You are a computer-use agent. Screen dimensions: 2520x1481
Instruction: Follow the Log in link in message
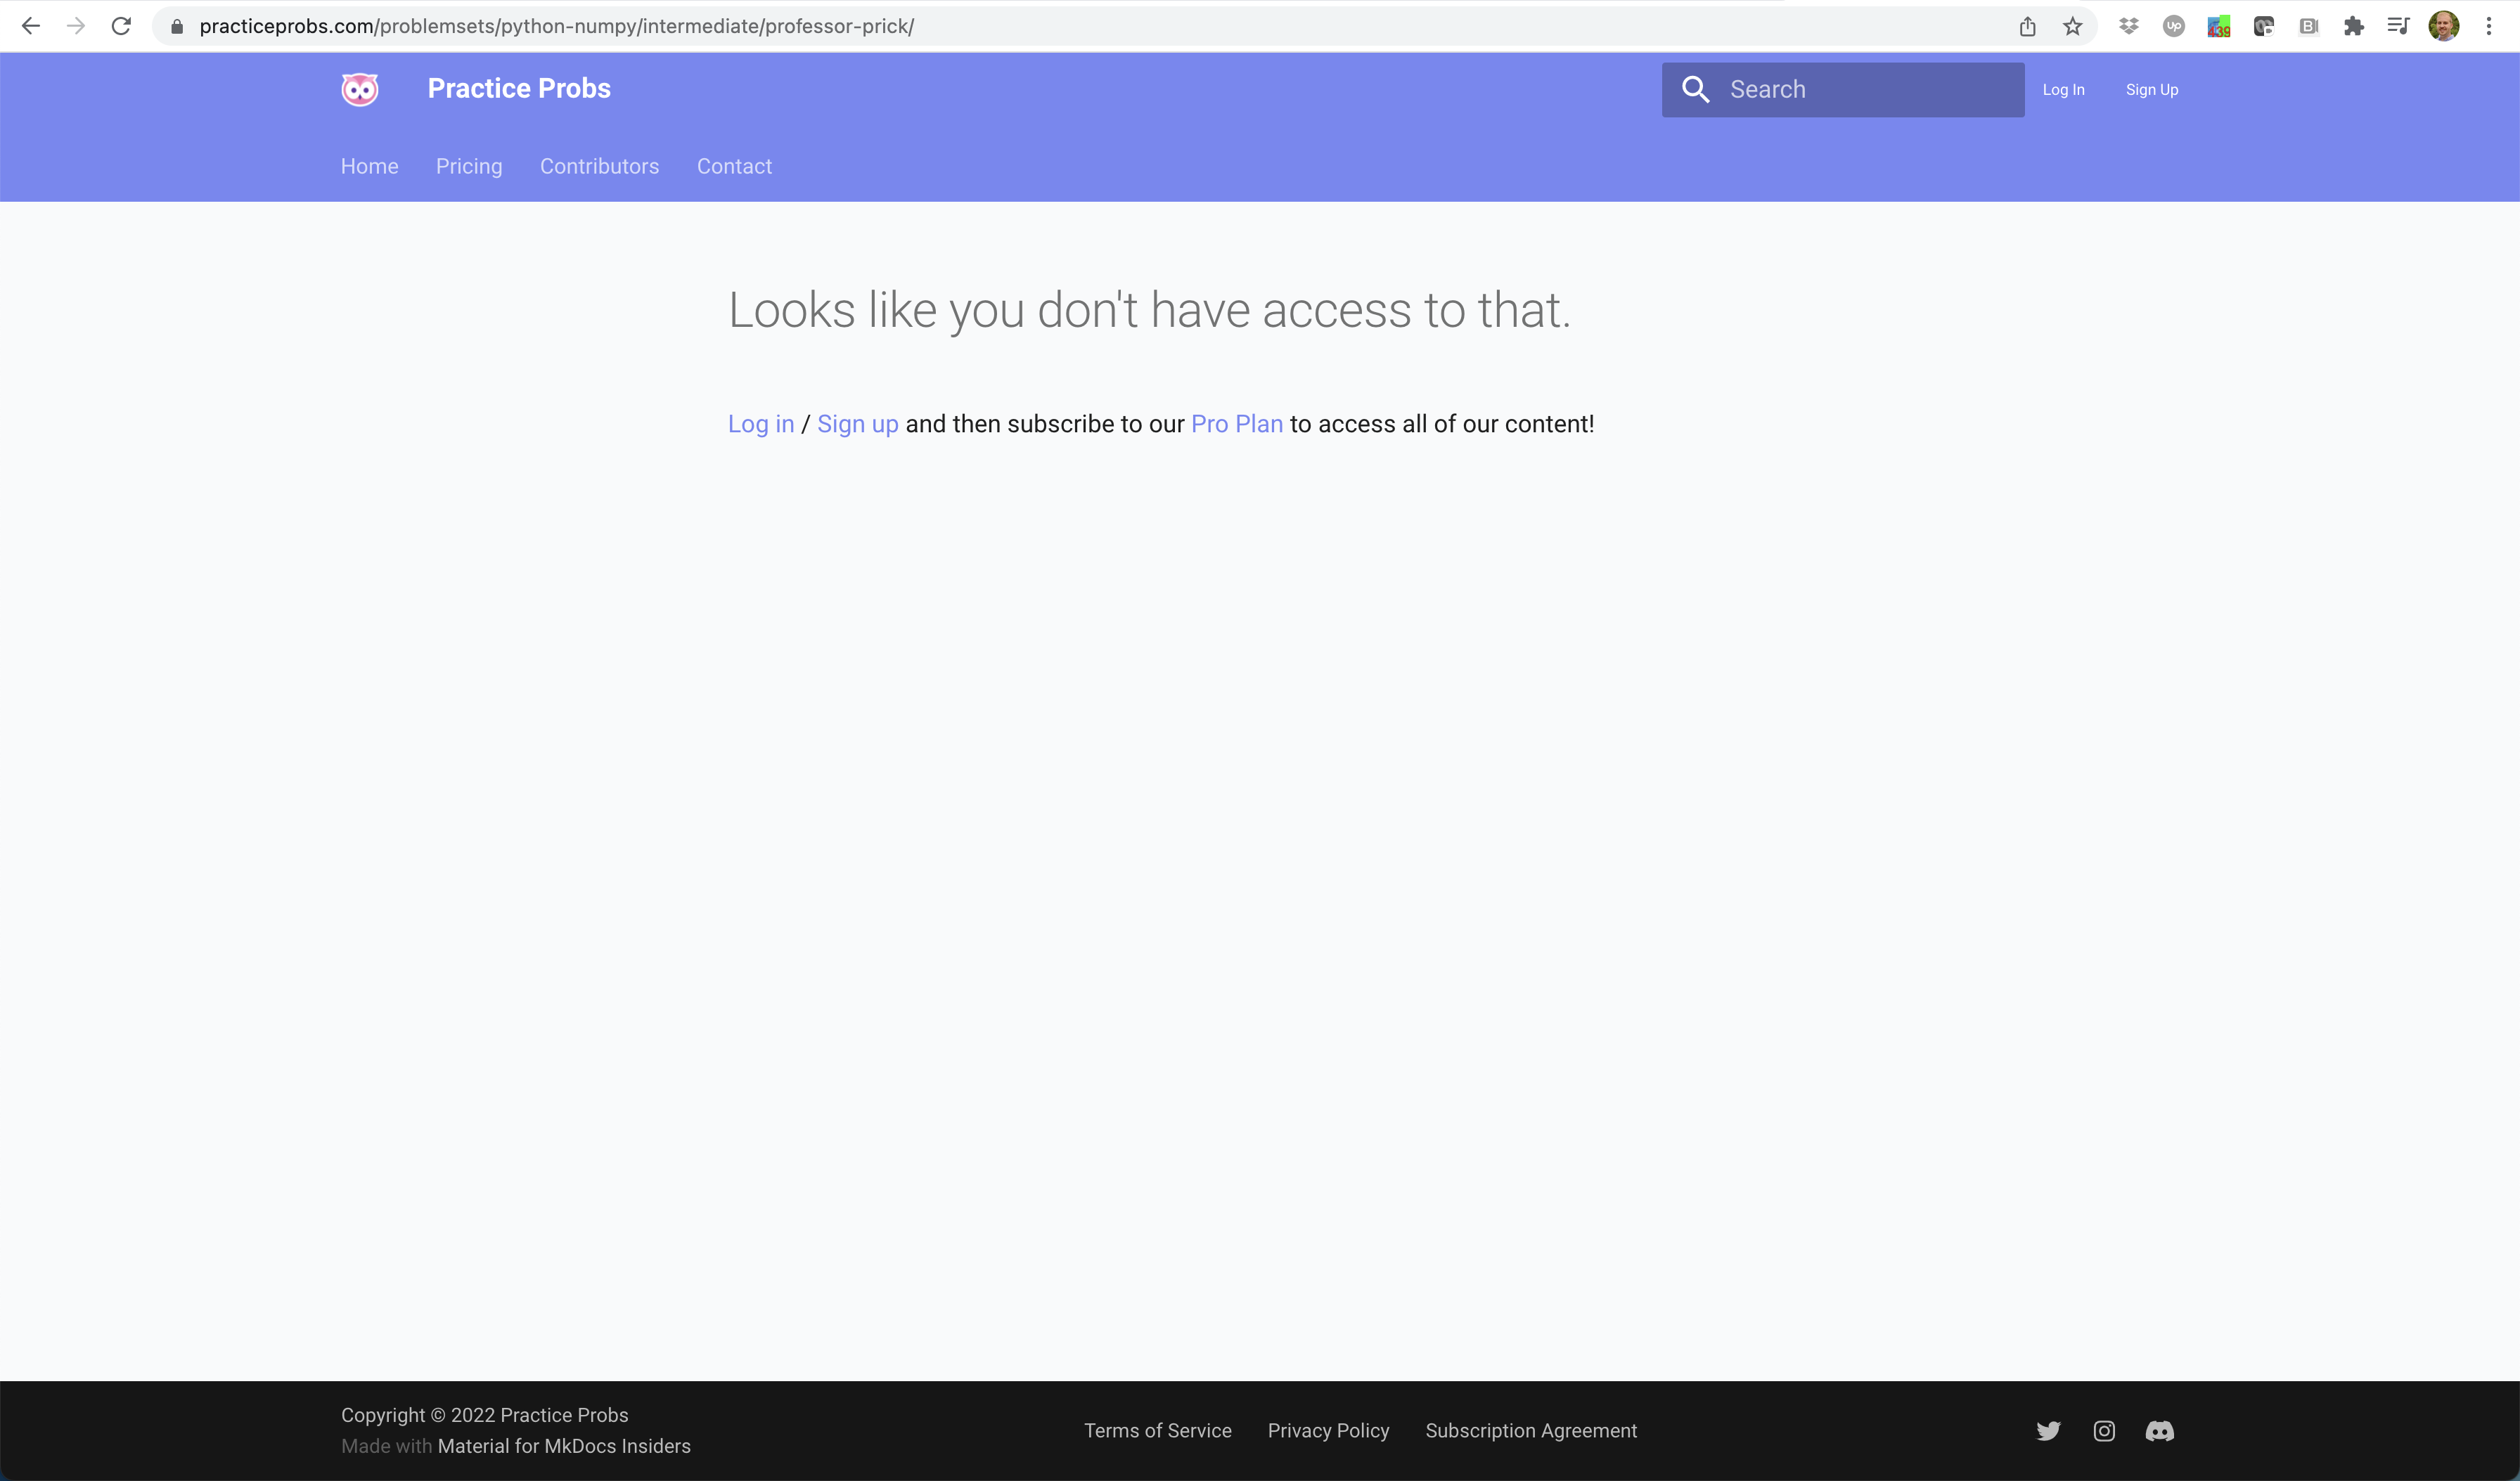[x=761, y=424]
